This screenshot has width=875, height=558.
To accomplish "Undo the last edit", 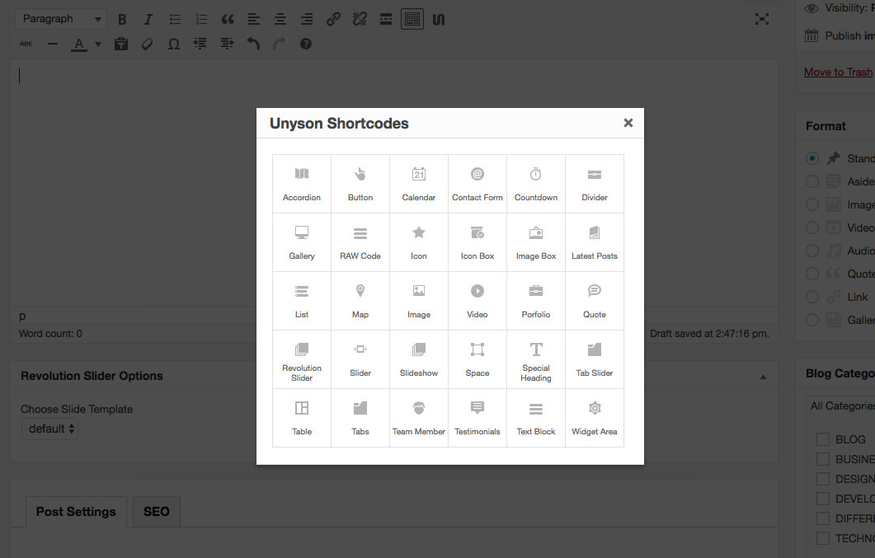I will point(253,44).
